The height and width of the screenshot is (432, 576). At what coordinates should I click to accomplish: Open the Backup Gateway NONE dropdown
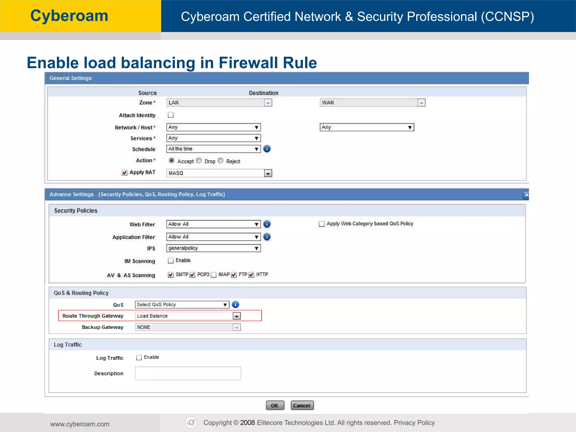coord(188,327)
